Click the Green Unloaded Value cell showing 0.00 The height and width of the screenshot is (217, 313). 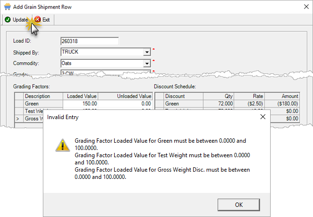tap(125, 104)
